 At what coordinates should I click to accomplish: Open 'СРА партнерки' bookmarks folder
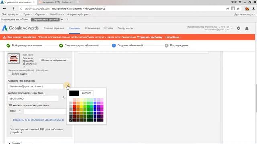tap(11, 14)
